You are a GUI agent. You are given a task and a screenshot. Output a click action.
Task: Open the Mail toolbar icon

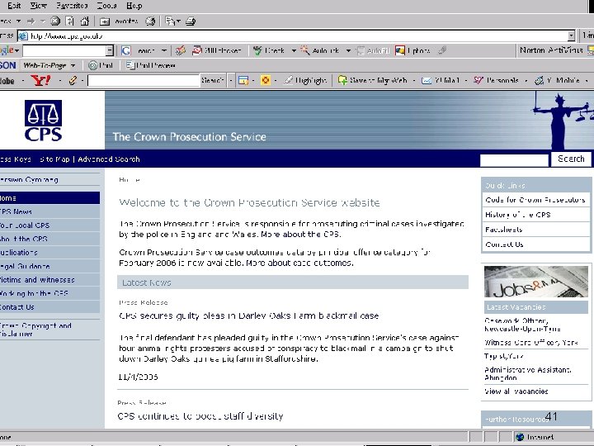pyautogui.click(x=170, y=21)
